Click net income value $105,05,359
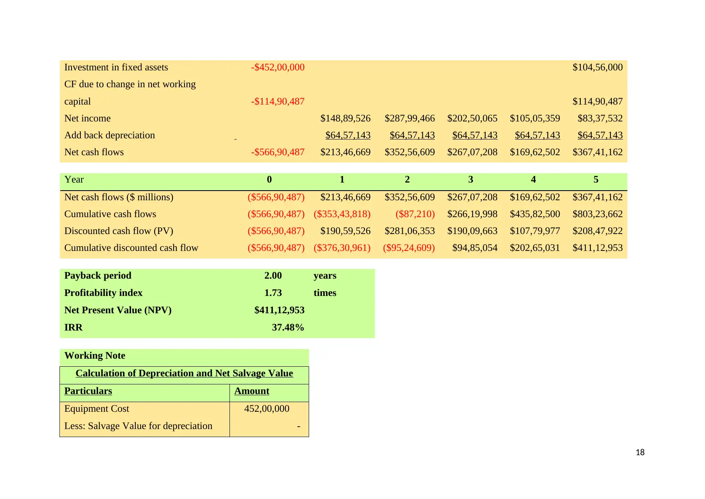 tap(535, 118)
